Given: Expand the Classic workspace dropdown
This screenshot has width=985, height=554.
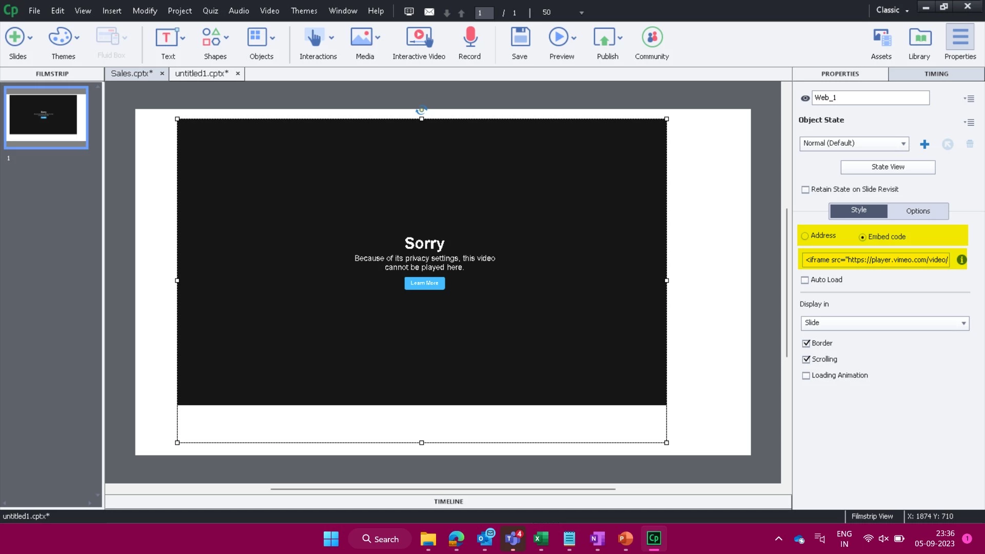Looking at the screenshot, I should pyautogui.click(x=892, y=10).
